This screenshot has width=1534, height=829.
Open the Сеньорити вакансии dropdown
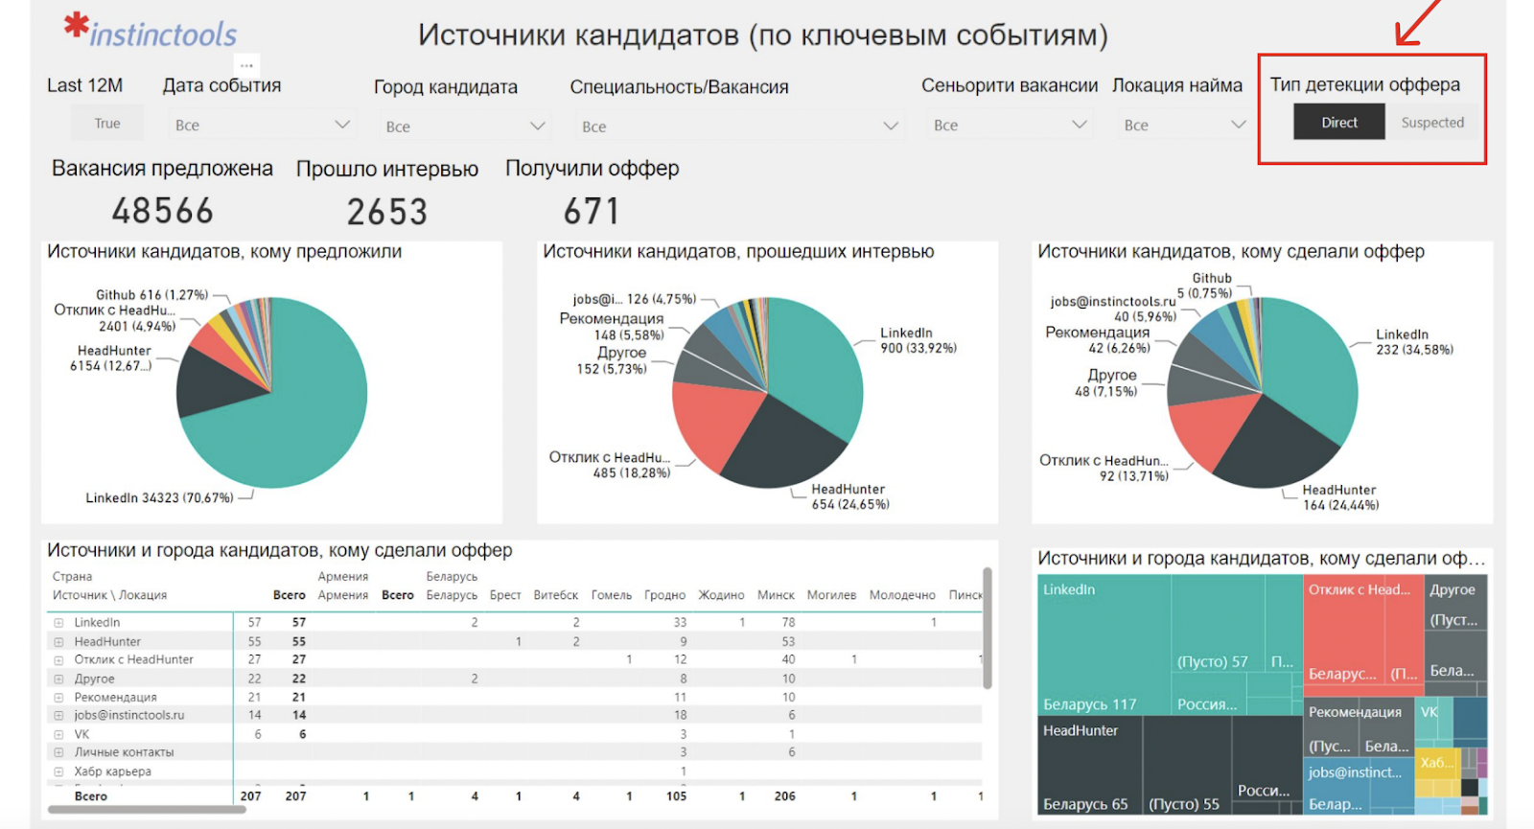[1009, 125]
